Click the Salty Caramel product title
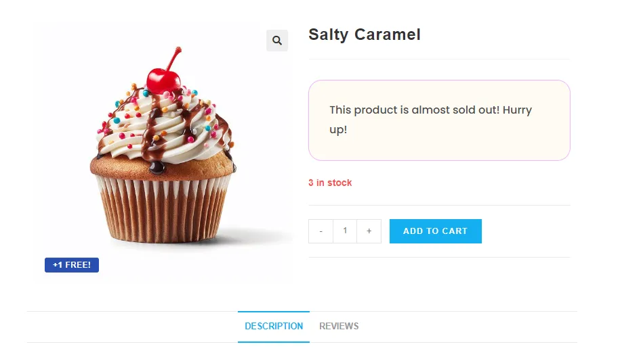Viewport: 618px width, 355px height. 365,34
